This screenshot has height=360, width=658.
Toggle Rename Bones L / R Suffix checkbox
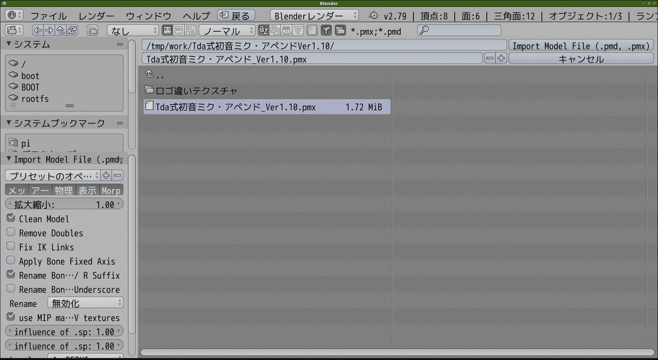click(x=11, y=275)
